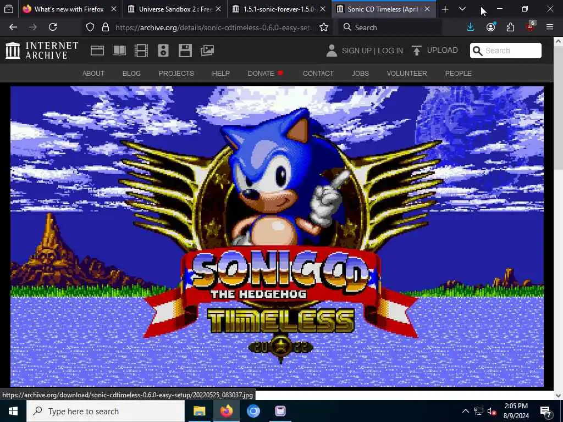Open notification center in taskbar
Viewport: 563px width, 422px height.
tap(546, 412)
